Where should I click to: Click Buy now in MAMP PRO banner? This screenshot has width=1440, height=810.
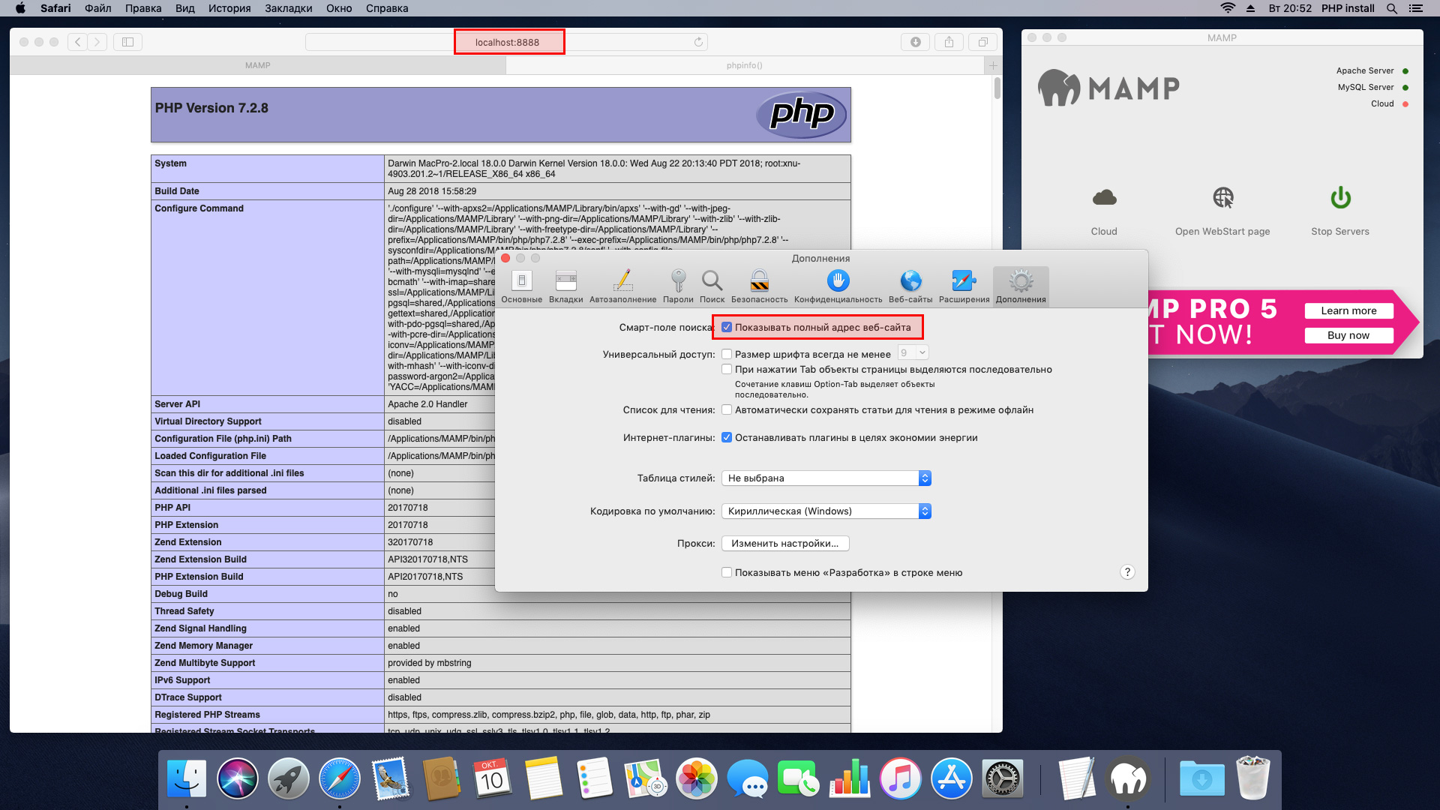click(1348, 335)
